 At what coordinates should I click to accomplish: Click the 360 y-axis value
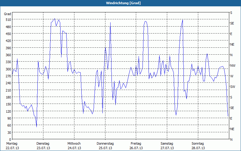8,55
